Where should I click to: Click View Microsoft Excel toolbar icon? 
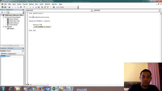coord(2,7)
